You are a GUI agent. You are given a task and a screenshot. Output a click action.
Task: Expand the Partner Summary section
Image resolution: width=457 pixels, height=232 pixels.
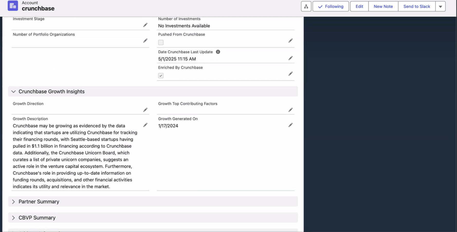[153, 201]
